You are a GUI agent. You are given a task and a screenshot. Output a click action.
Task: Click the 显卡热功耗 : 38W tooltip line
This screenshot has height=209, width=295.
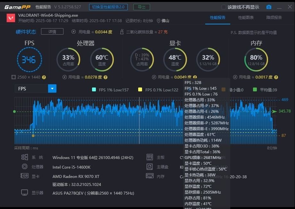tap(200, 175)
